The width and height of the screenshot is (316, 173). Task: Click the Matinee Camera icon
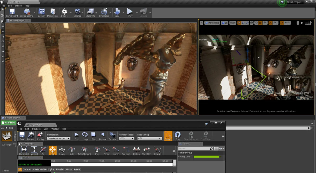(112, 136)
